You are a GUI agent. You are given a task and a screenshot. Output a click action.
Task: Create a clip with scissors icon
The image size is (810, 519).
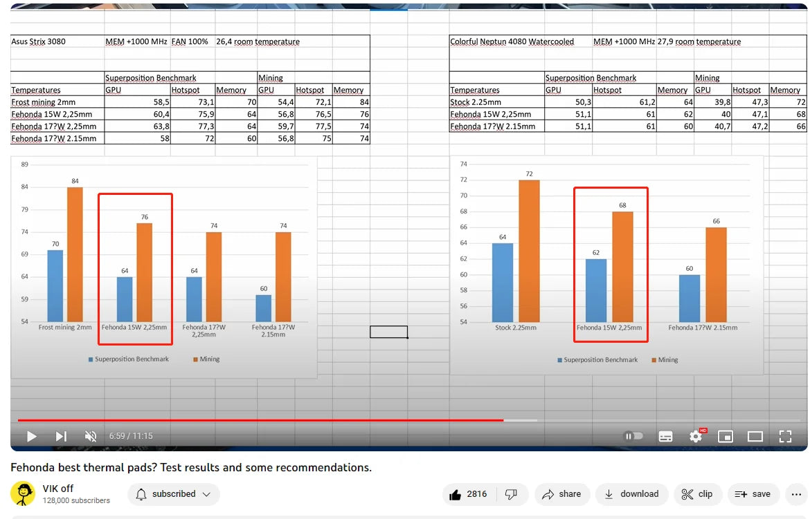pos(697,494)
